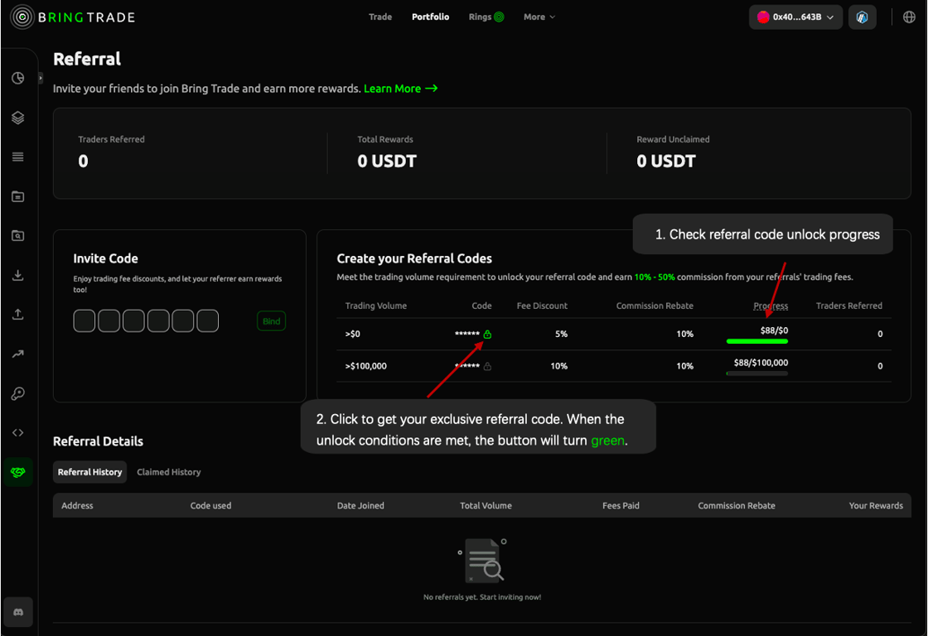Click the Progress column header
This screenshot has width=928, height=636.
click(x=771, y=306)
